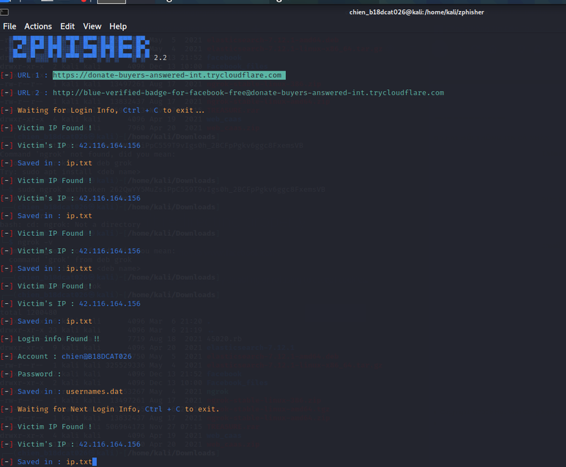Click the URL 2 blue-verified-badge link
566x467 pixels.
[248, 93]
